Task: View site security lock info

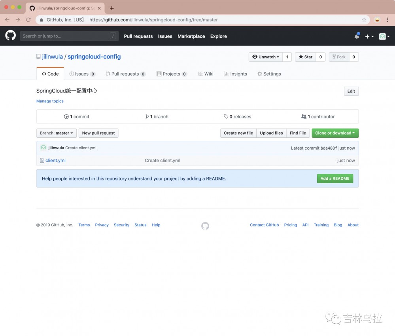Action: (x=41, y=20)
